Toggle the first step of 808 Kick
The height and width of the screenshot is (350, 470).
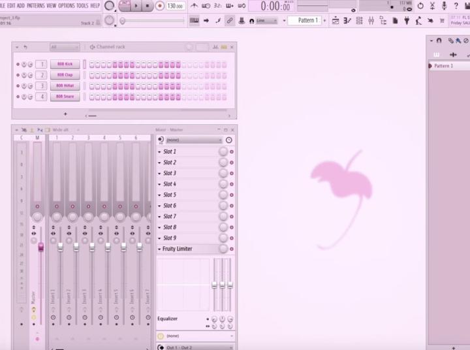92,65
